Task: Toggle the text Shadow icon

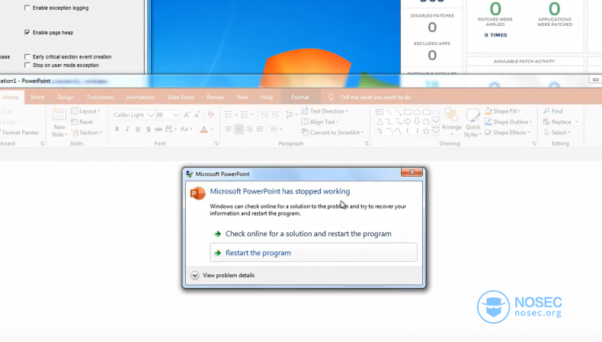Action: [148, 129]
